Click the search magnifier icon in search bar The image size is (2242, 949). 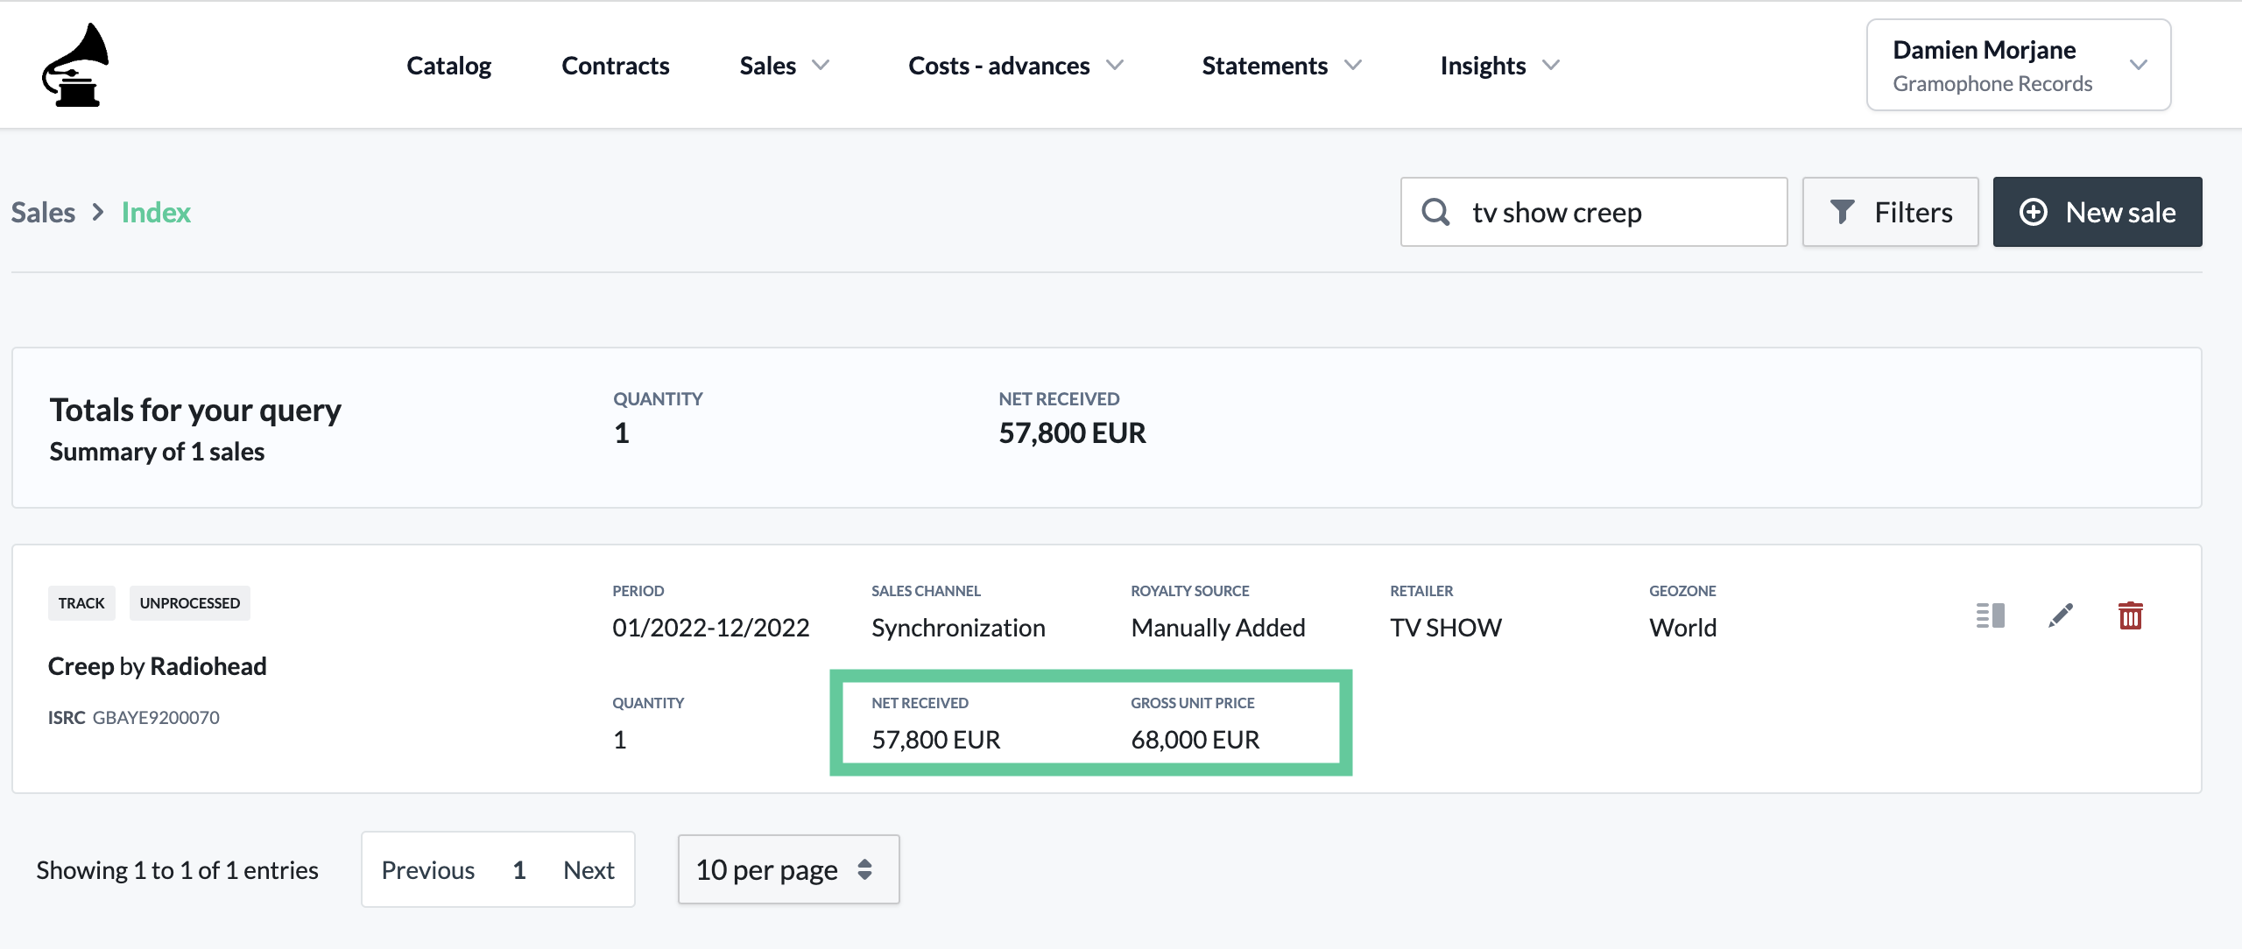[x=1435, y=212]
